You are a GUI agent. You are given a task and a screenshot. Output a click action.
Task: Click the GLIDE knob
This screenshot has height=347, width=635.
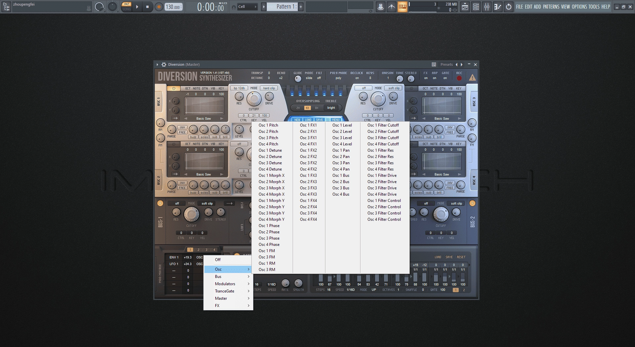tap(298, 79)
